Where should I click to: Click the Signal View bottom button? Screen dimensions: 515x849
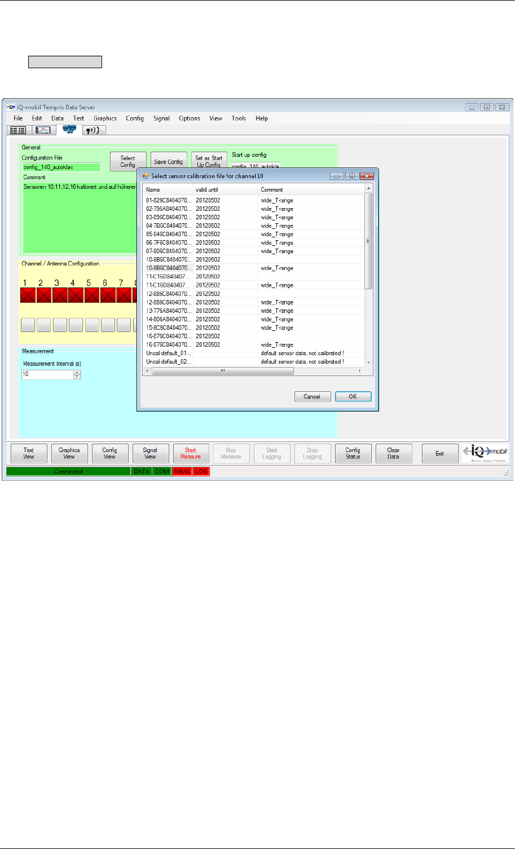(151, 453)
